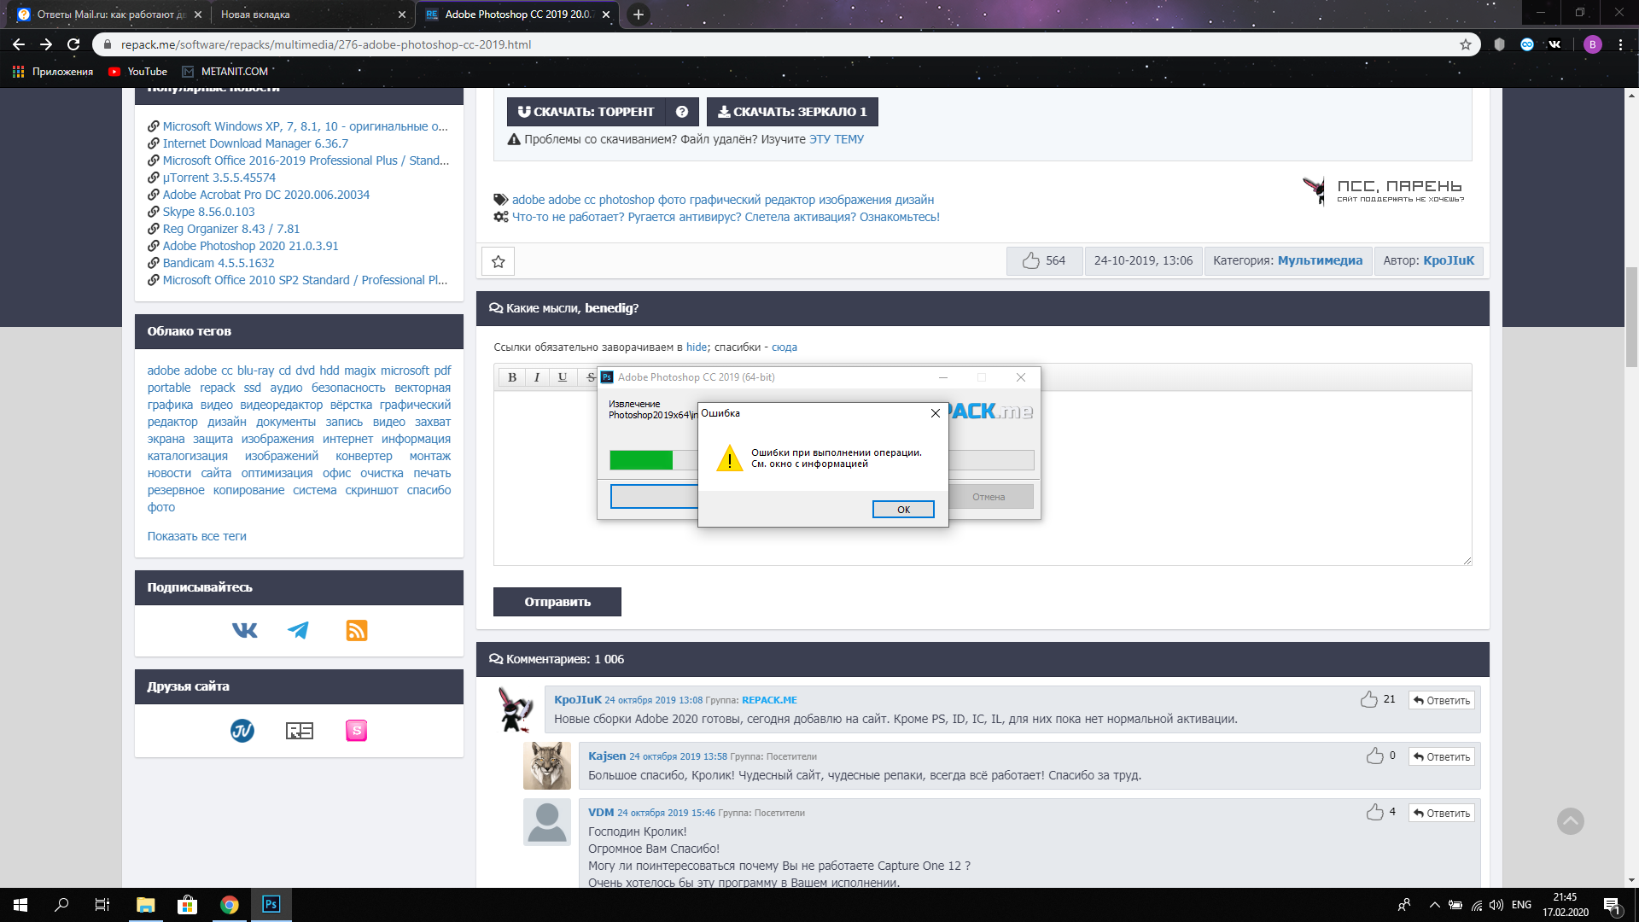Image resolution: width=1639 pixels, height=922 pixels.
Task: Open the Kajsen username link
Action: tap(607, 756)
